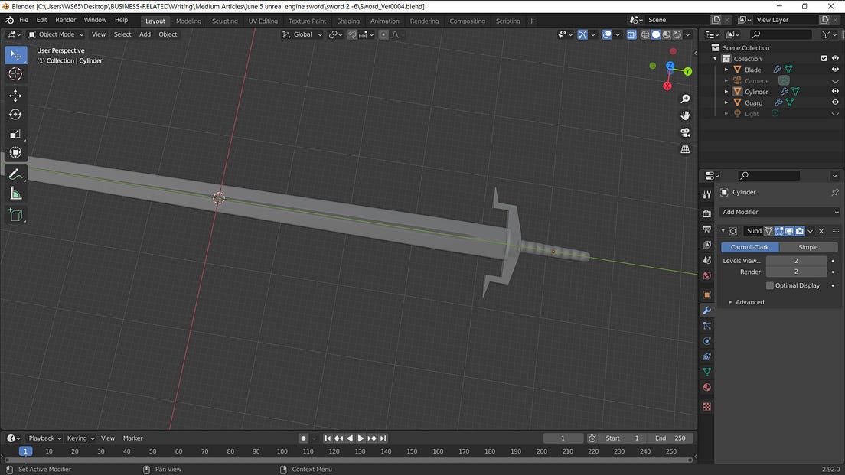
Task: Open Modifier Properties via the wrench icon
Action: click(706, 310)
